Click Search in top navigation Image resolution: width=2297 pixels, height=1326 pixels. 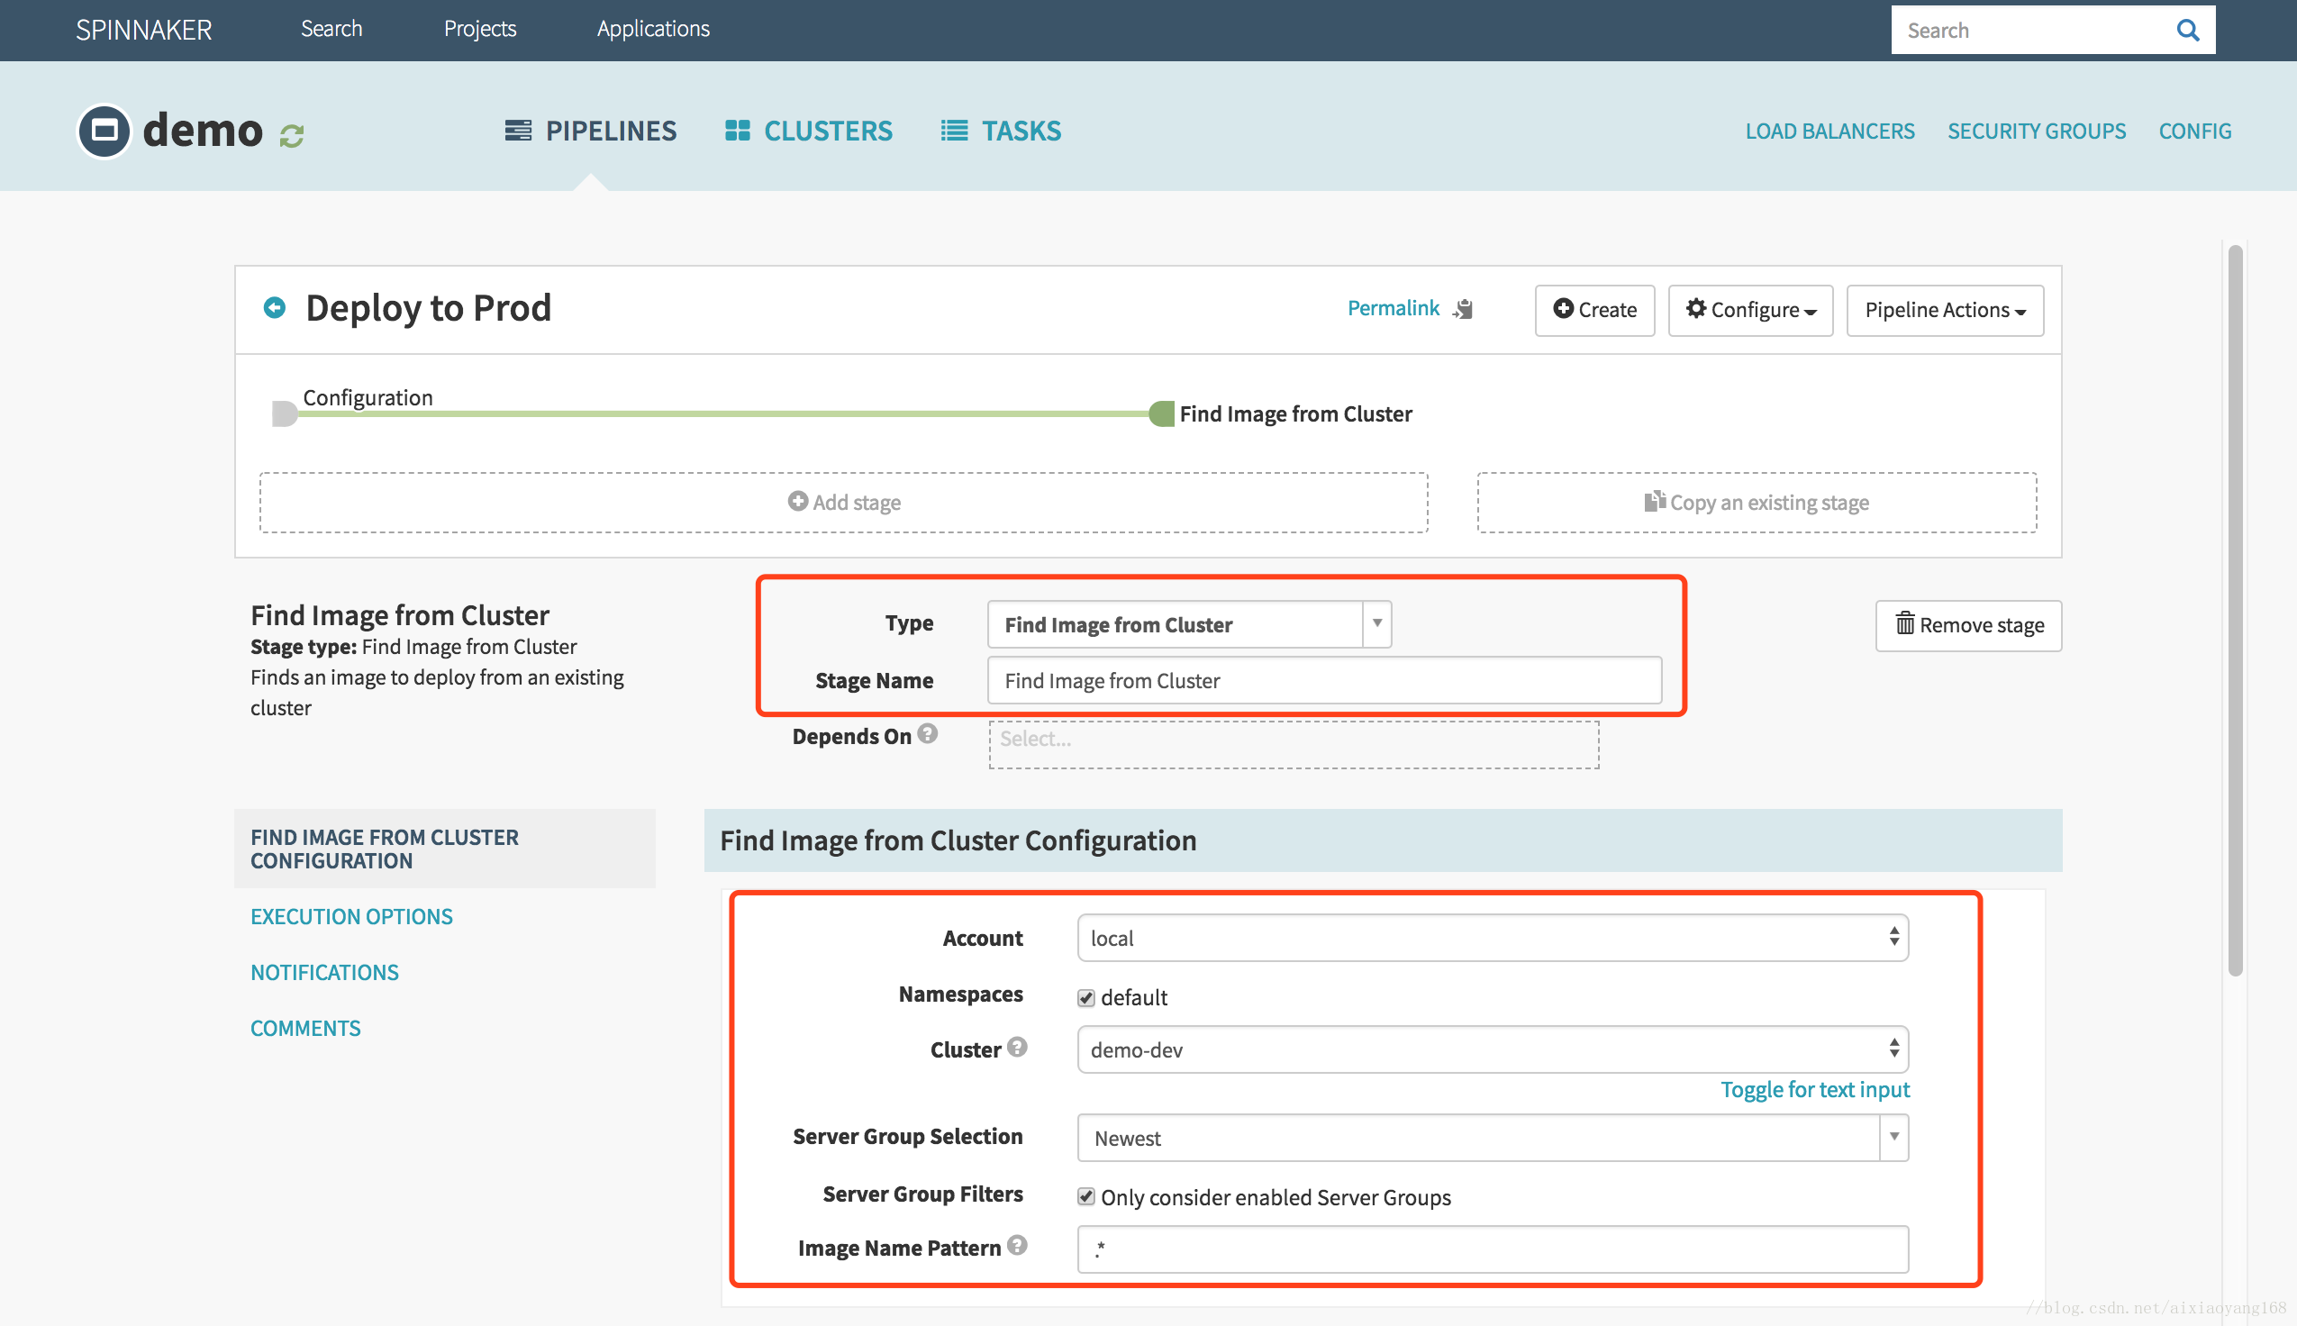point(331,29)
